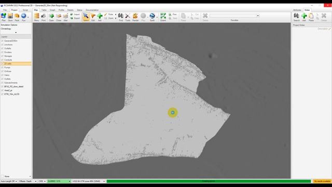Image resolution: width=332 pixels, height=187 pixels.
Task: Switch to the Status tab
Action: tap(79, 10)
